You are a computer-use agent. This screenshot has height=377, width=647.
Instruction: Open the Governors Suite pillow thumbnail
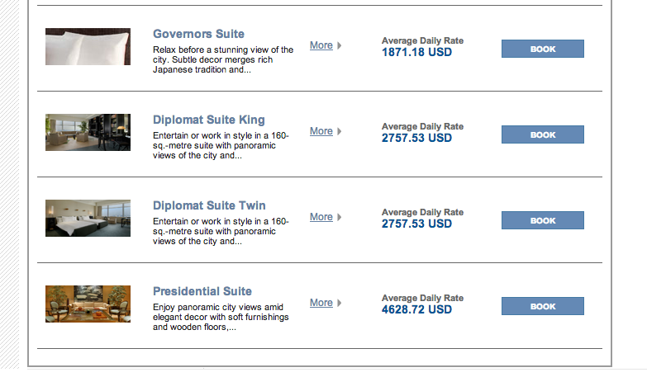tap(88, 46)
